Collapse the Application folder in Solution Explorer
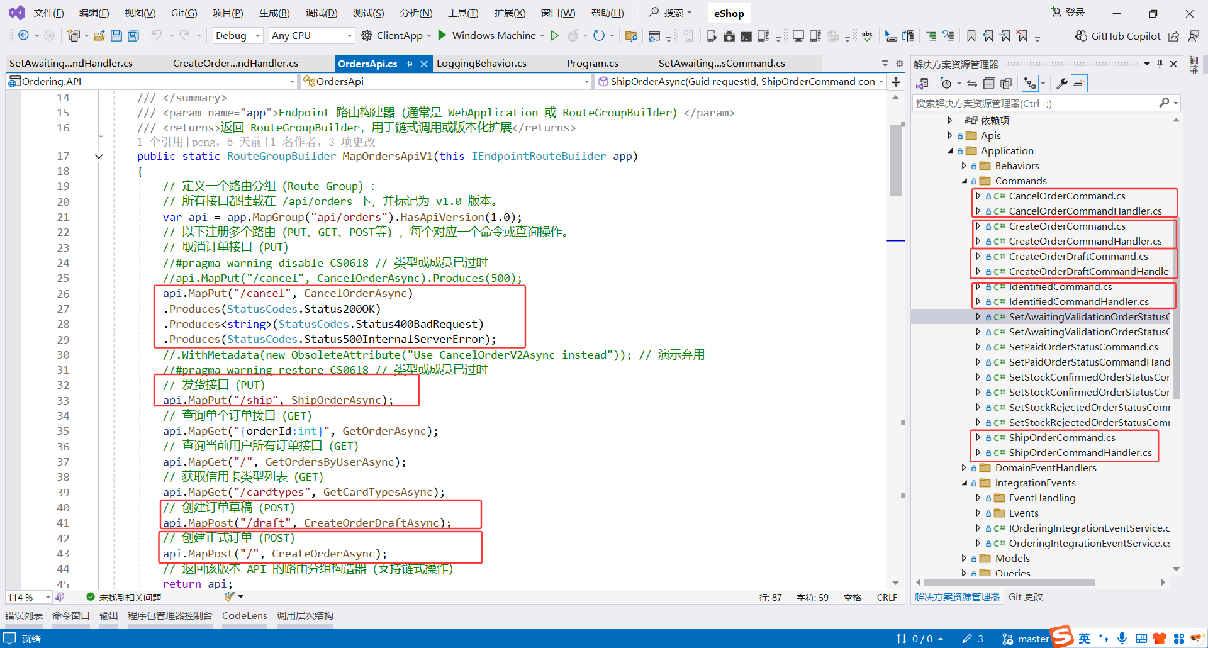Viewport: 1208px width, 648px height. click(951, 151)
